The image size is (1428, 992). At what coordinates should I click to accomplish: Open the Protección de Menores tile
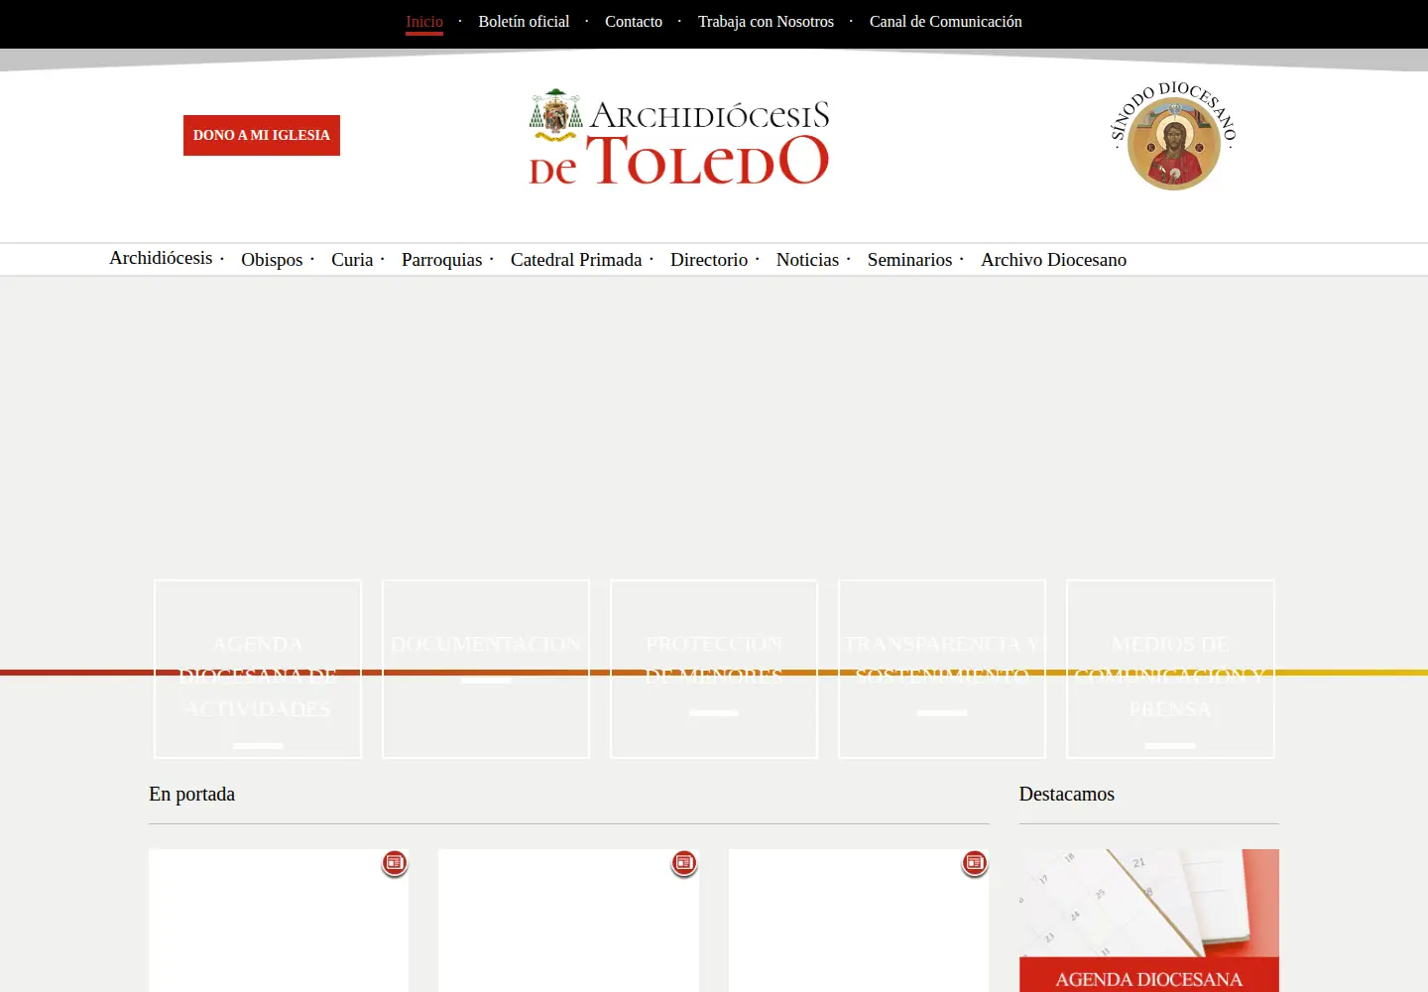point(714,669)
